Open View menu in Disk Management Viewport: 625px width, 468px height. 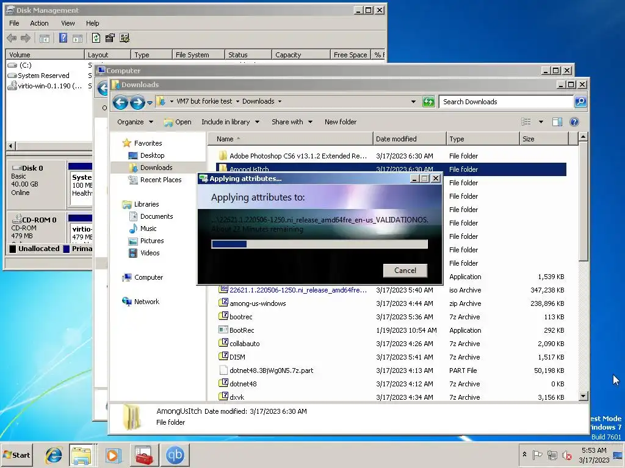tap(68, 24)
